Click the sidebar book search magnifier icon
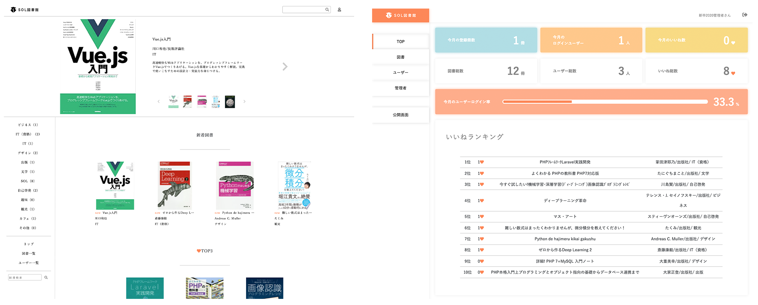The width and height of the screenshot is (758, 305). (46, 277)
